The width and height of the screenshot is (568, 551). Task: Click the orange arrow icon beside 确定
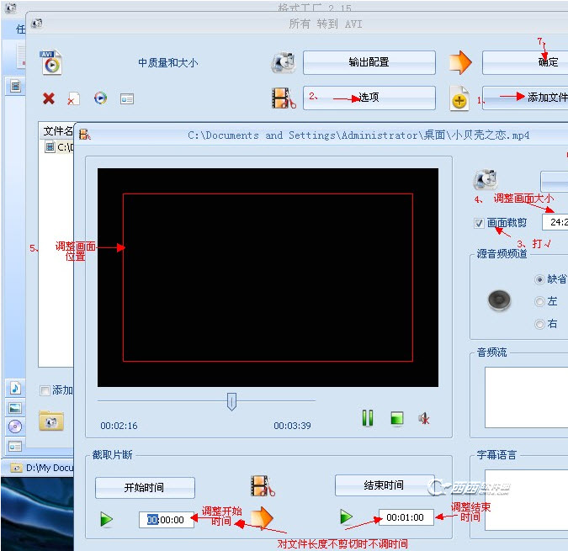point(460,62)
